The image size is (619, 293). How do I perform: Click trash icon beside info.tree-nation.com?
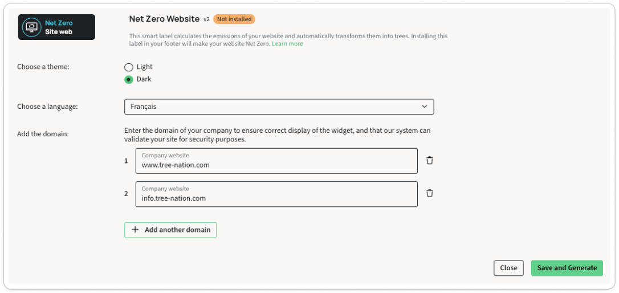[430, 193]
